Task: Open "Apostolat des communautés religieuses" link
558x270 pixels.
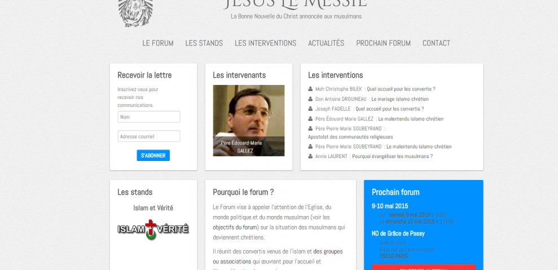Action: pos(350,137)
